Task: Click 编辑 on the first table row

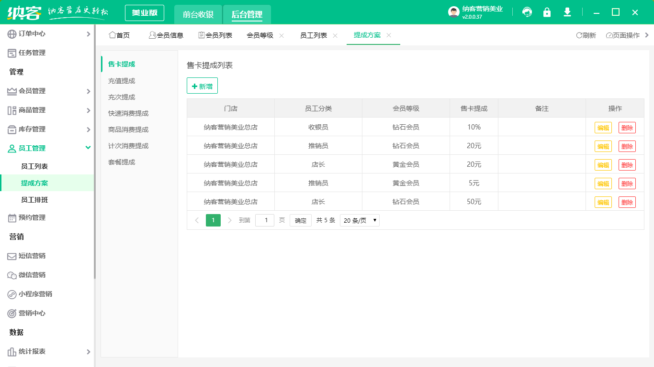Action: 603,127
